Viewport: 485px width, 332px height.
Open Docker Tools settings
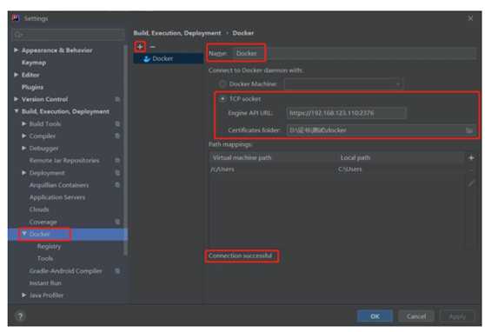45,258
